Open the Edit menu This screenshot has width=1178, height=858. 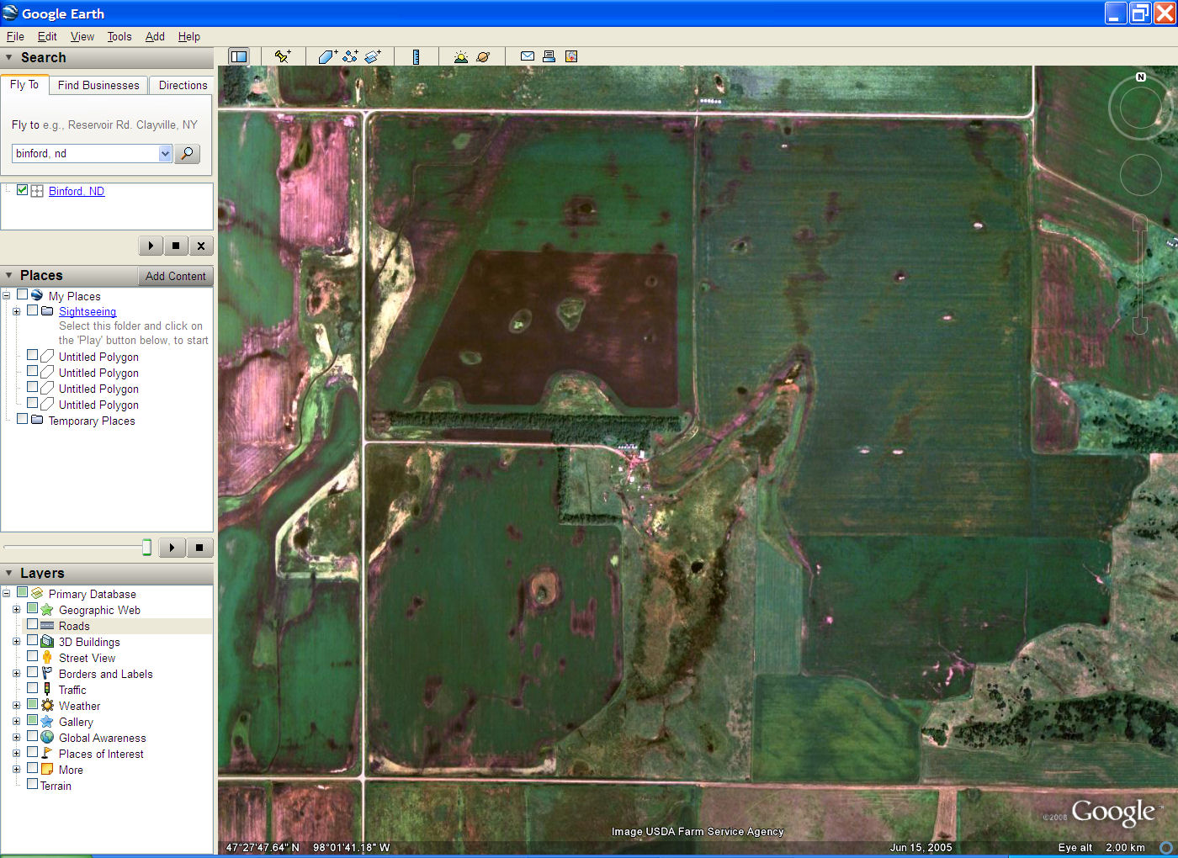point(47,36)
